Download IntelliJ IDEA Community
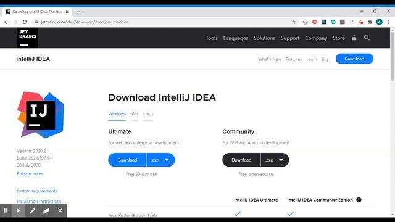 (241, 160)
